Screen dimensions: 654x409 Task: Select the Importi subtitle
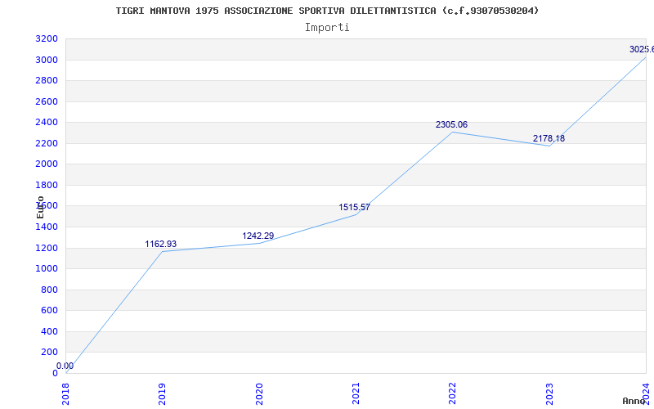327,28
